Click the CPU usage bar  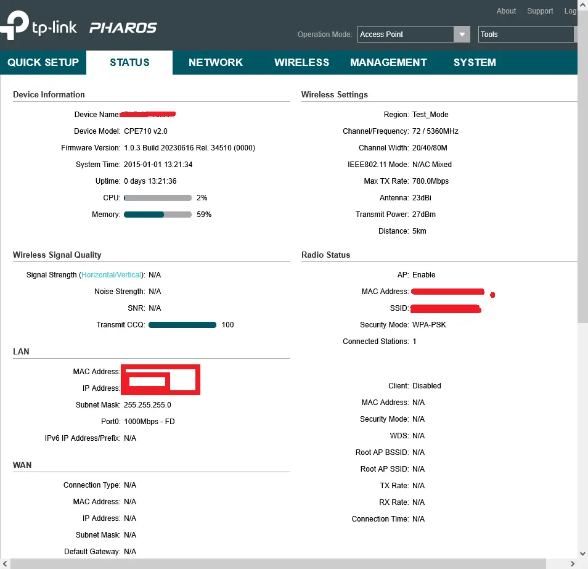(x=158, y=198)
